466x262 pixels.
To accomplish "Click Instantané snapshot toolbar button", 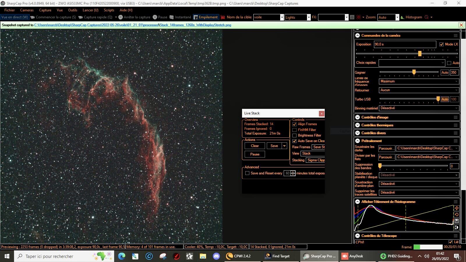I will 180,17.
